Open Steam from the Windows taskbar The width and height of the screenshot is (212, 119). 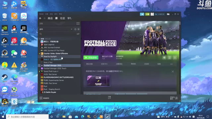tap(107, 117)
